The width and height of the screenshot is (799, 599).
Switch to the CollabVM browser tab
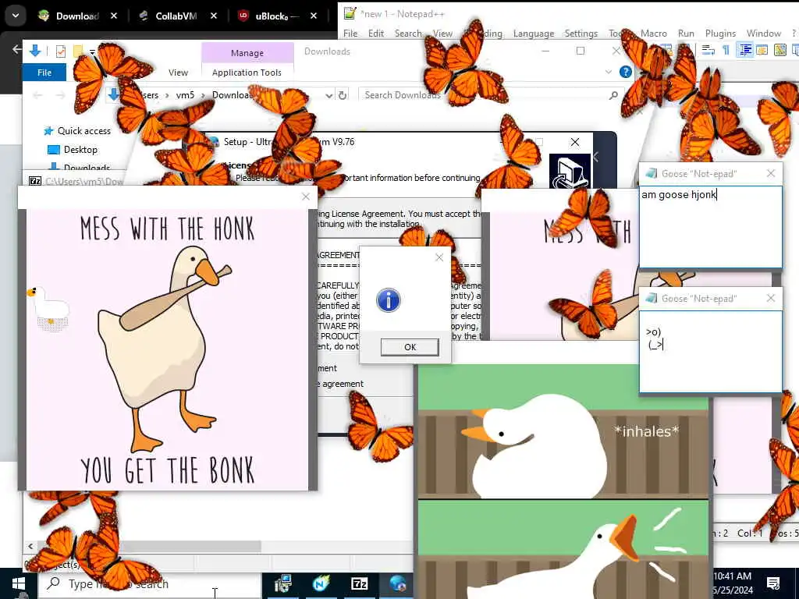coord(175,16)
